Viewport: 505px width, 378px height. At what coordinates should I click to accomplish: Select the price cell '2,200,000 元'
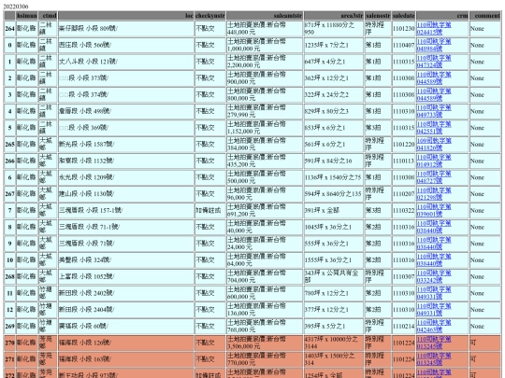tap(265, 62)
